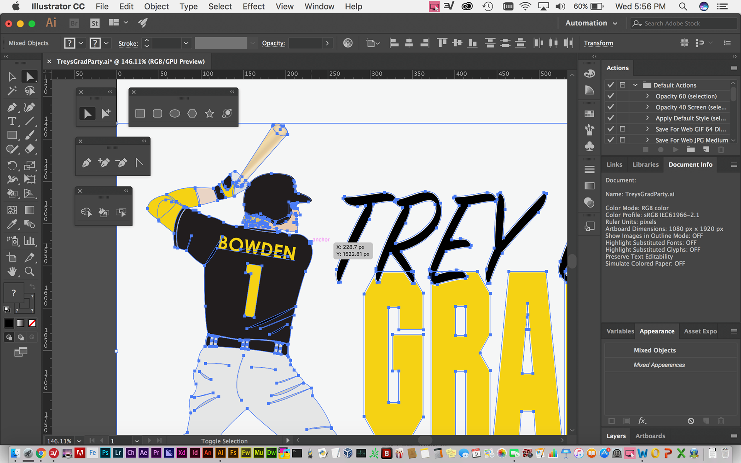Toggle Default Actions set checkmark
The height and width of the screenshot is (463, 741).
click(611, 85)
